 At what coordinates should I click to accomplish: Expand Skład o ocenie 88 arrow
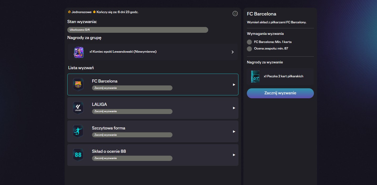(234, 155)
